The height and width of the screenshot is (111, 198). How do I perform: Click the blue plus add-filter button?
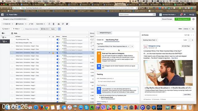(59, 29)
